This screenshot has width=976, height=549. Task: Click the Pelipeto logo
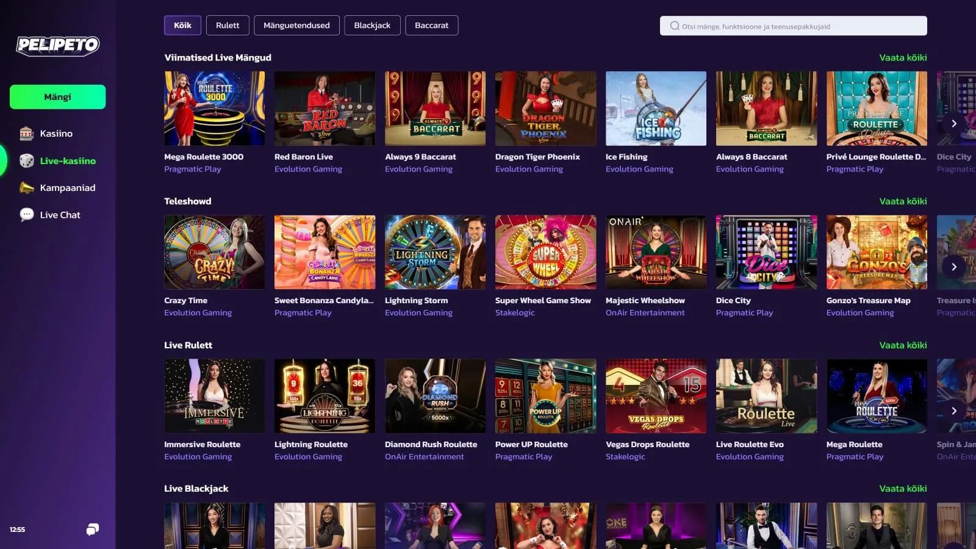click(57, 45)
